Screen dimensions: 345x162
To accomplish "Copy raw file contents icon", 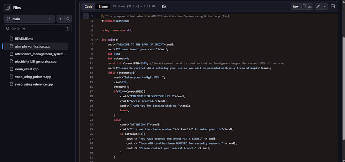I will (x=303, y=6).
